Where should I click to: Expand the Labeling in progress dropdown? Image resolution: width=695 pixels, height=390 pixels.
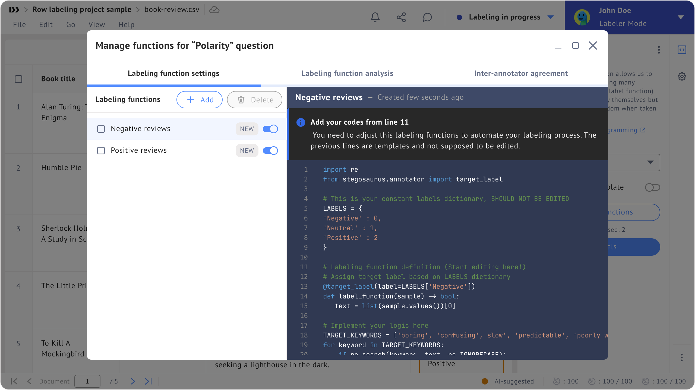point(551,17)
